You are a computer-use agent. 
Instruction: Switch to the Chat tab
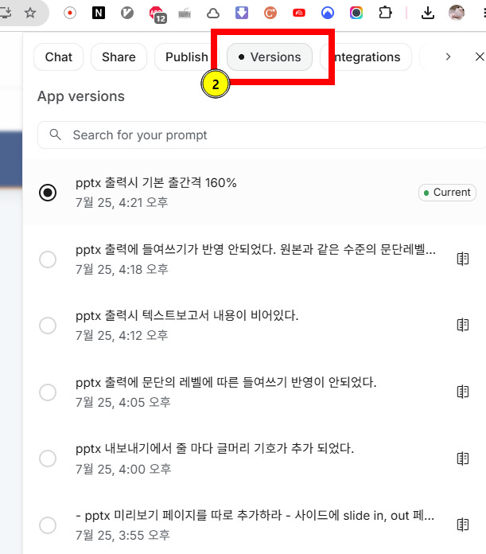tap(59, 57)
